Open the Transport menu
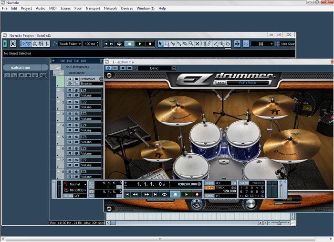334x242 pixels. click(93, 8)
